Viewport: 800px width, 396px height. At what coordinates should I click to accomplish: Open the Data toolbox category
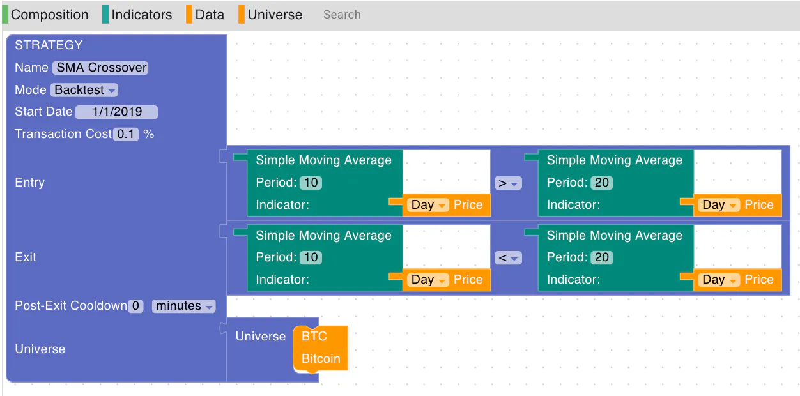pos(206,15)
